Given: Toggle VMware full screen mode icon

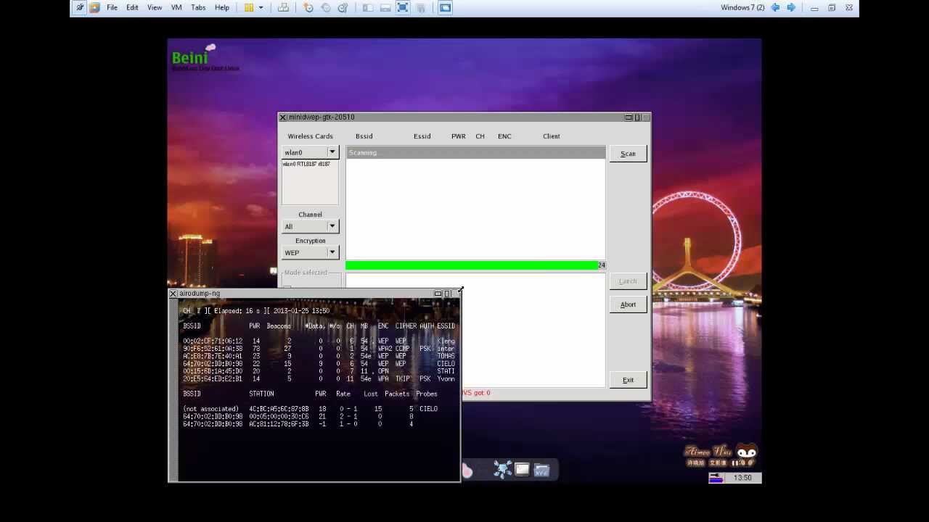Looking at the screenshot, I should coord(403,7).
